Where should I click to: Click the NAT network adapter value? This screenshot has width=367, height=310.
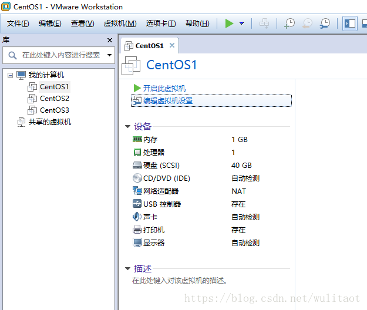[239, 191]
